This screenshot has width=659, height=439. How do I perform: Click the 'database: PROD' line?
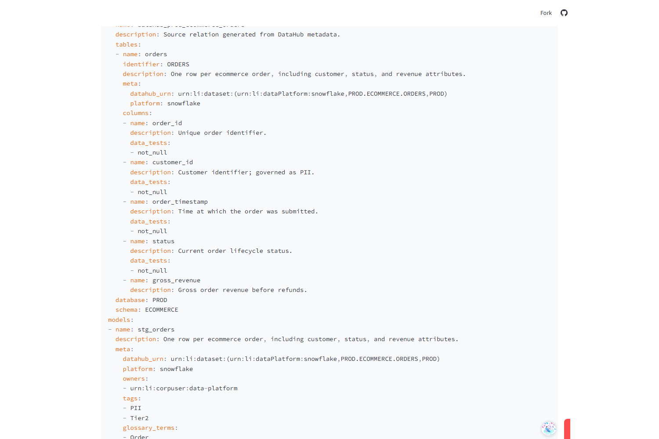tap(141, 300)
